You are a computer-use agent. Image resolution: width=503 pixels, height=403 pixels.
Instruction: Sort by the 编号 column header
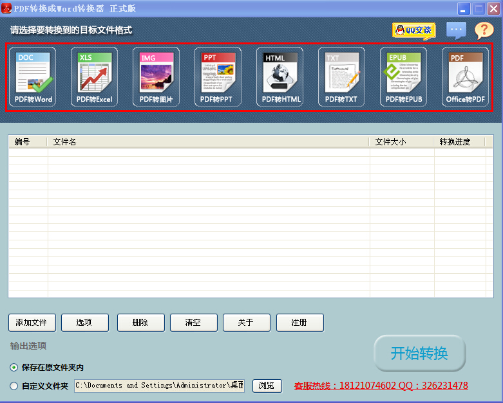[28, 141]
